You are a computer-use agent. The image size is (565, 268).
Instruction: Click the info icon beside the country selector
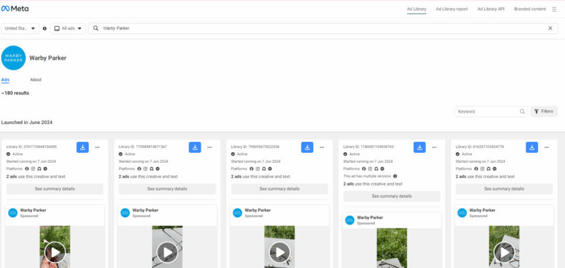coord(45,29)
